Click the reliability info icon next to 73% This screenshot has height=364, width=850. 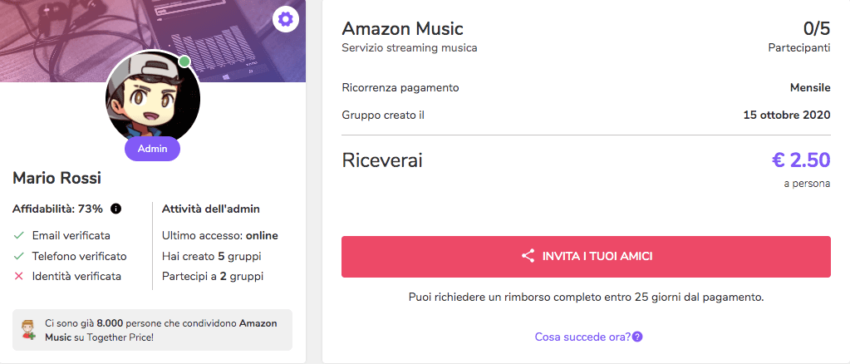pos(115,209)
